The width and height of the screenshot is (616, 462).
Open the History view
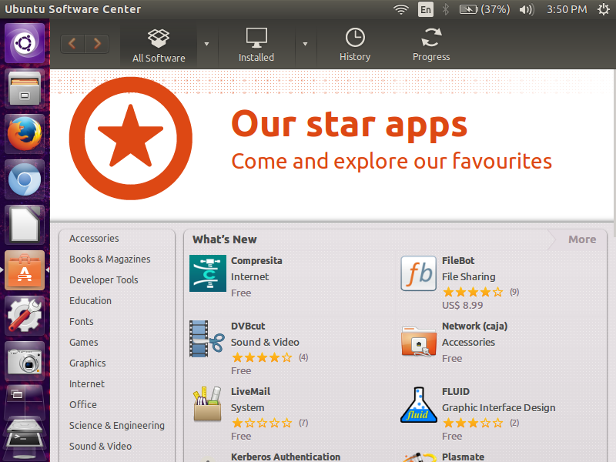click(355, 45)
